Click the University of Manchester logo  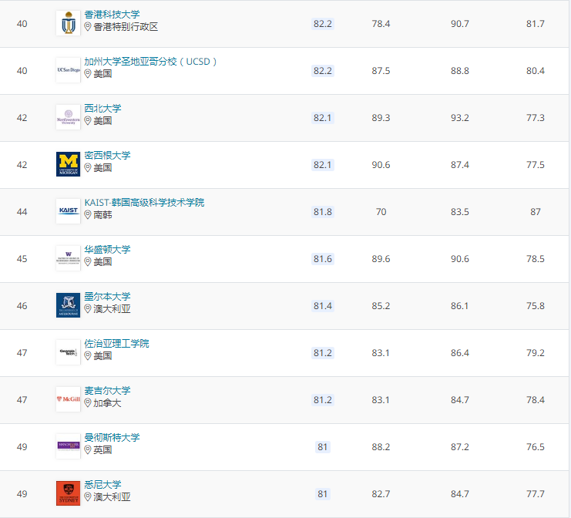pos(68,446)
